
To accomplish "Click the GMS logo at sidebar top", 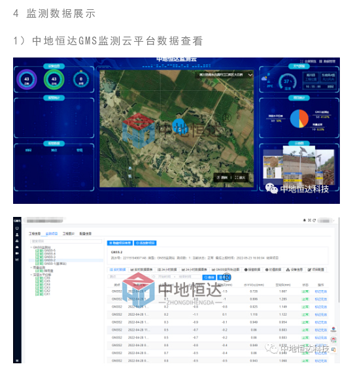I will [17, 220].
